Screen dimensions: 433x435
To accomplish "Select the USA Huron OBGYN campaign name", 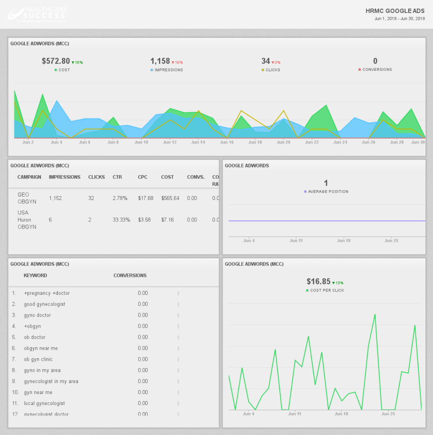I will (x=27, y=219).
